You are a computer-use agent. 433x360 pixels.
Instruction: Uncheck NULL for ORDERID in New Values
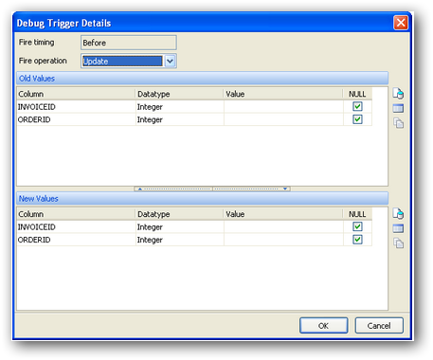[357, 240]
